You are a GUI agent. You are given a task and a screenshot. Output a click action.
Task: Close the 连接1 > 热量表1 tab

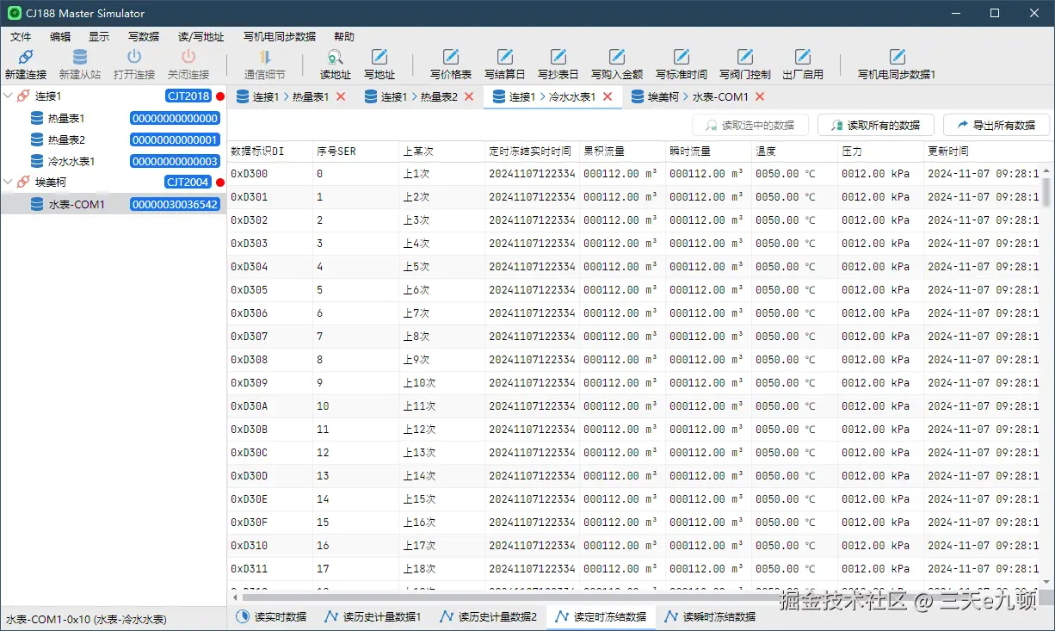click(x=341, y=97)
